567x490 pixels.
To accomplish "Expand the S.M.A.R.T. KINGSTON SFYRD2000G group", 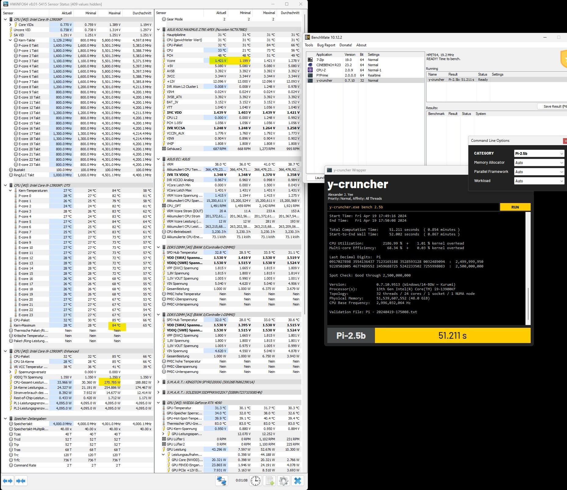I will 158,382.
